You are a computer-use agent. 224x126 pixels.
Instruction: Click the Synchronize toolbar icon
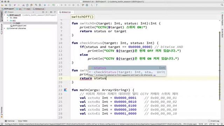coord(10,5)
